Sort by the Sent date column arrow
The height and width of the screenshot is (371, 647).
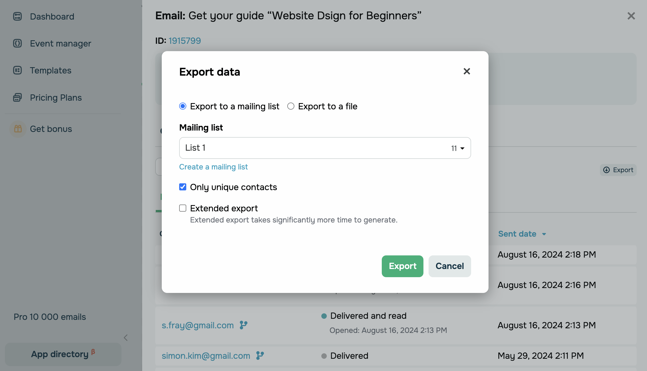coord(544,234)
